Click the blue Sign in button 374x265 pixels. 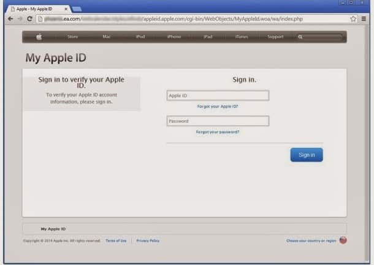[307, 155]
